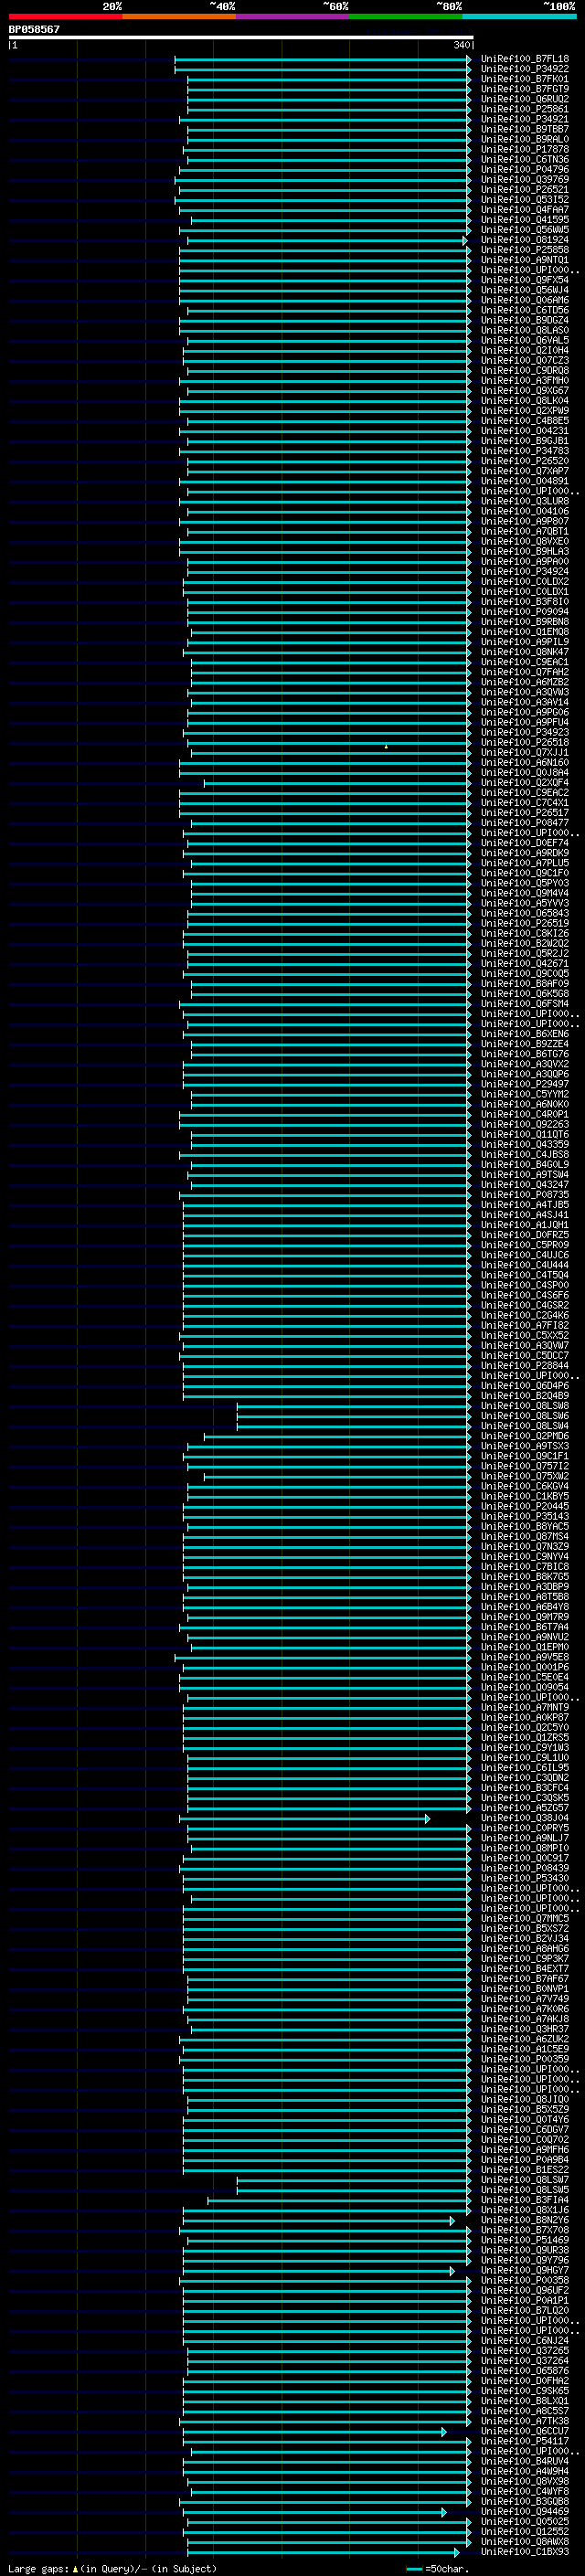Click the label UniRef100_P00359

[x=524, y=2059]
